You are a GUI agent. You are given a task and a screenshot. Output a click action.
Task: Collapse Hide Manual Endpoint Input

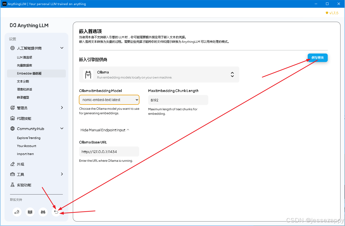click(105, 130)
